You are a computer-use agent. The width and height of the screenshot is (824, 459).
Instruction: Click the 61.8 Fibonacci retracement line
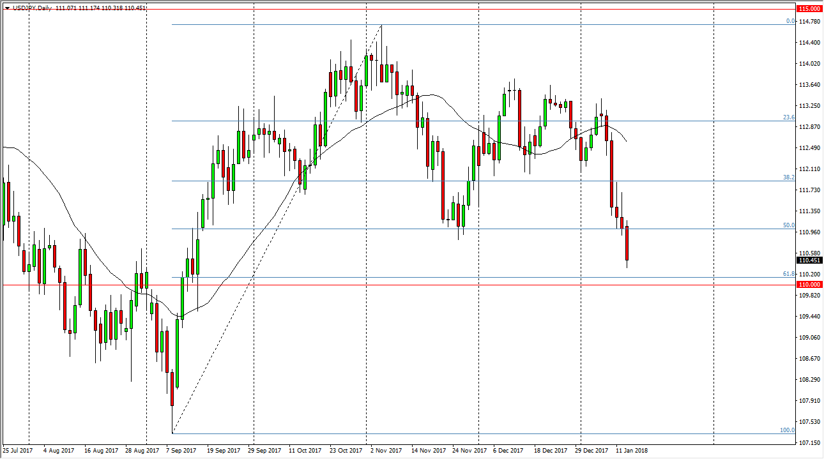[x=447, y=276]
